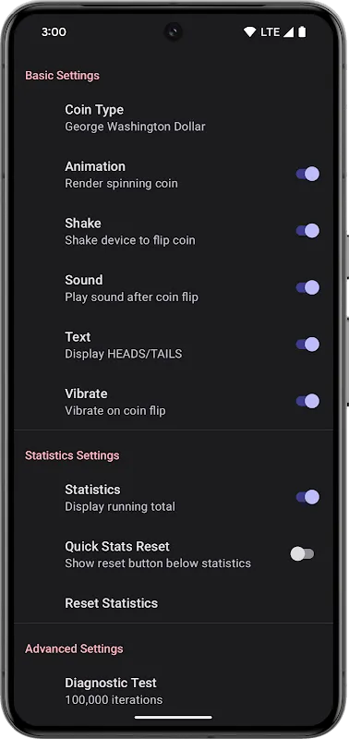Disable the Vibrate on coin flip switch
This screenshot has height=739, width=349.
click(307, 401)
